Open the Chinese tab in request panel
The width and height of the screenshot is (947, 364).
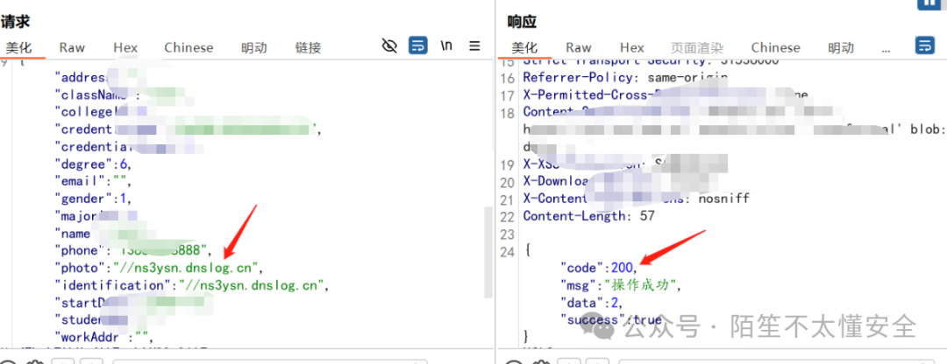tap(189, 47)
